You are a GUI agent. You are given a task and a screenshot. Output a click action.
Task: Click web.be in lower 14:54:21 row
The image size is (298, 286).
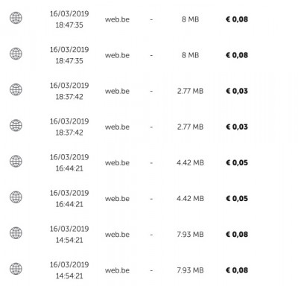point(117,270)
